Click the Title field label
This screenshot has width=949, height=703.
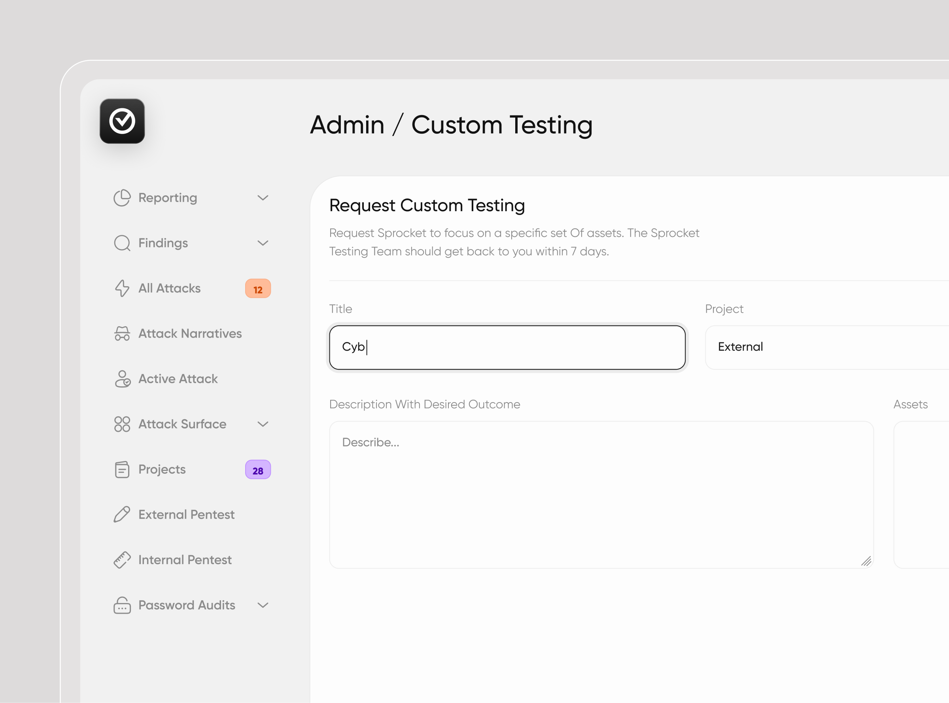click(340, 308)
